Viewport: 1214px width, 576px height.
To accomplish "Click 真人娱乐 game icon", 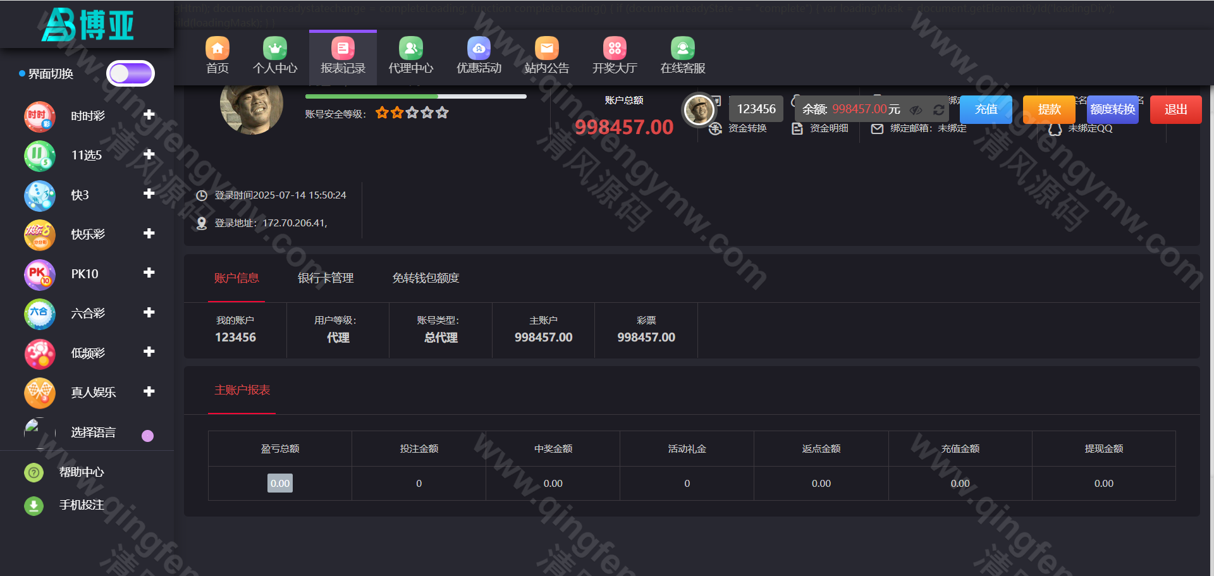I will [40, 393].
